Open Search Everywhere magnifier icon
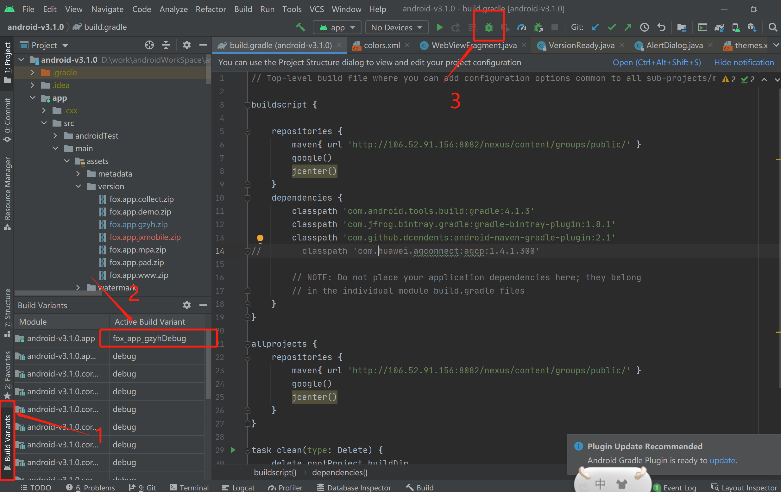 point(772,28)
